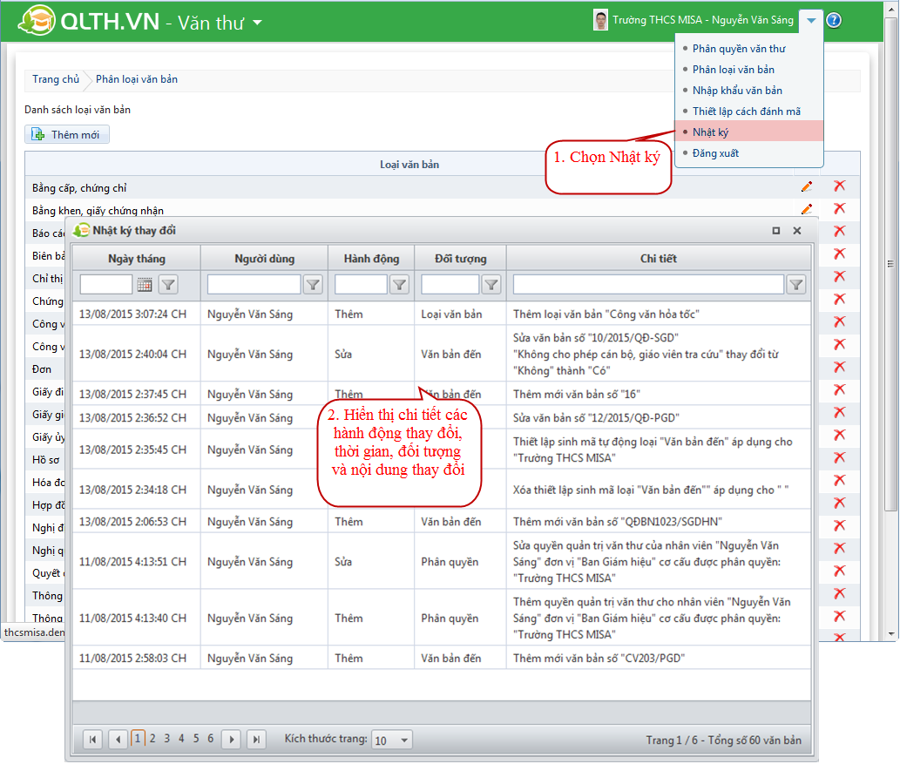Select 'Phân loại văn bản' in user menu

point(733,70)
